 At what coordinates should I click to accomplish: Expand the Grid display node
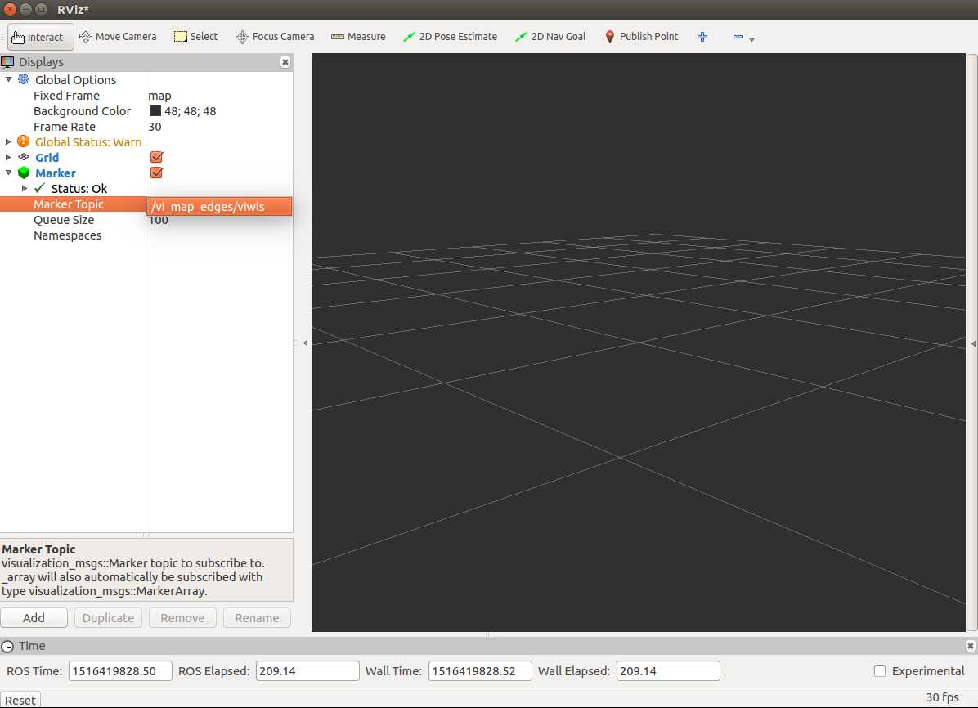(8, 157)
